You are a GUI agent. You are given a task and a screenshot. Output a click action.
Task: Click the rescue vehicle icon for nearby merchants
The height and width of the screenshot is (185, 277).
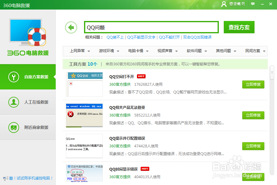click(14, 127)
